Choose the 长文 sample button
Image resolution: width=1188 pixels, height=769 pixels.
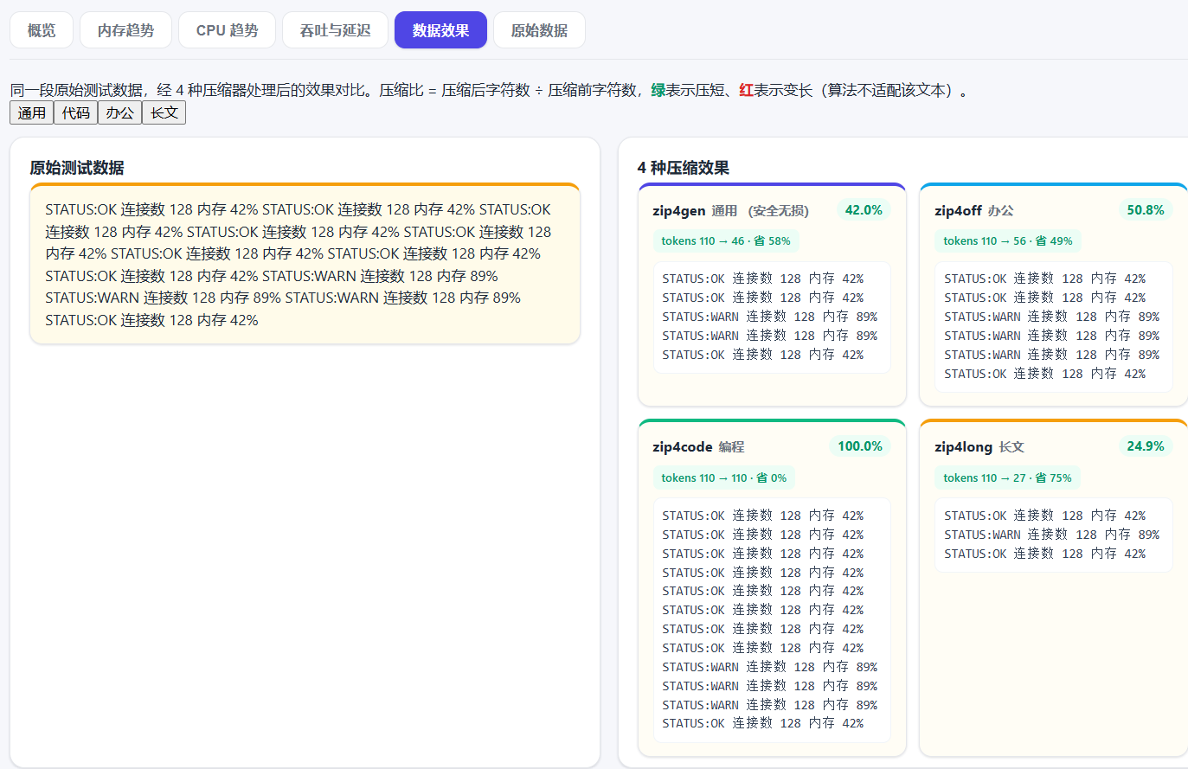tap(164, 113)
